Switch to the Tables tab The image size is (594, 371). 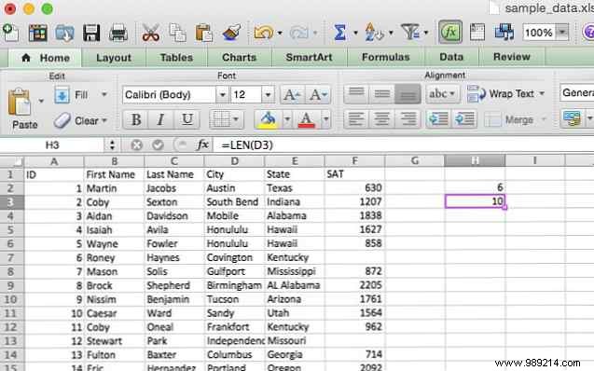tap(176, 58)
